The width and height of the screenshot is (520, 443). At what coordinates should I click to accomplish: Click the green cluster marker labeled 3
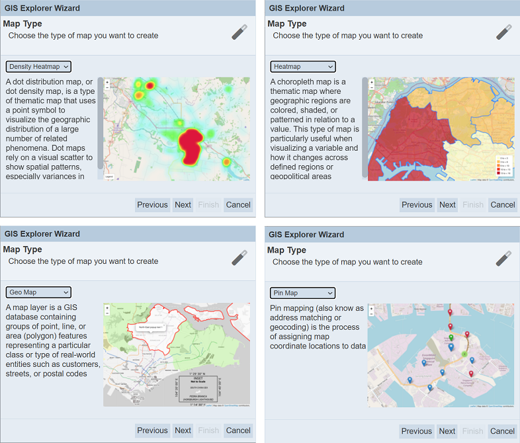[x=464, y=354]
